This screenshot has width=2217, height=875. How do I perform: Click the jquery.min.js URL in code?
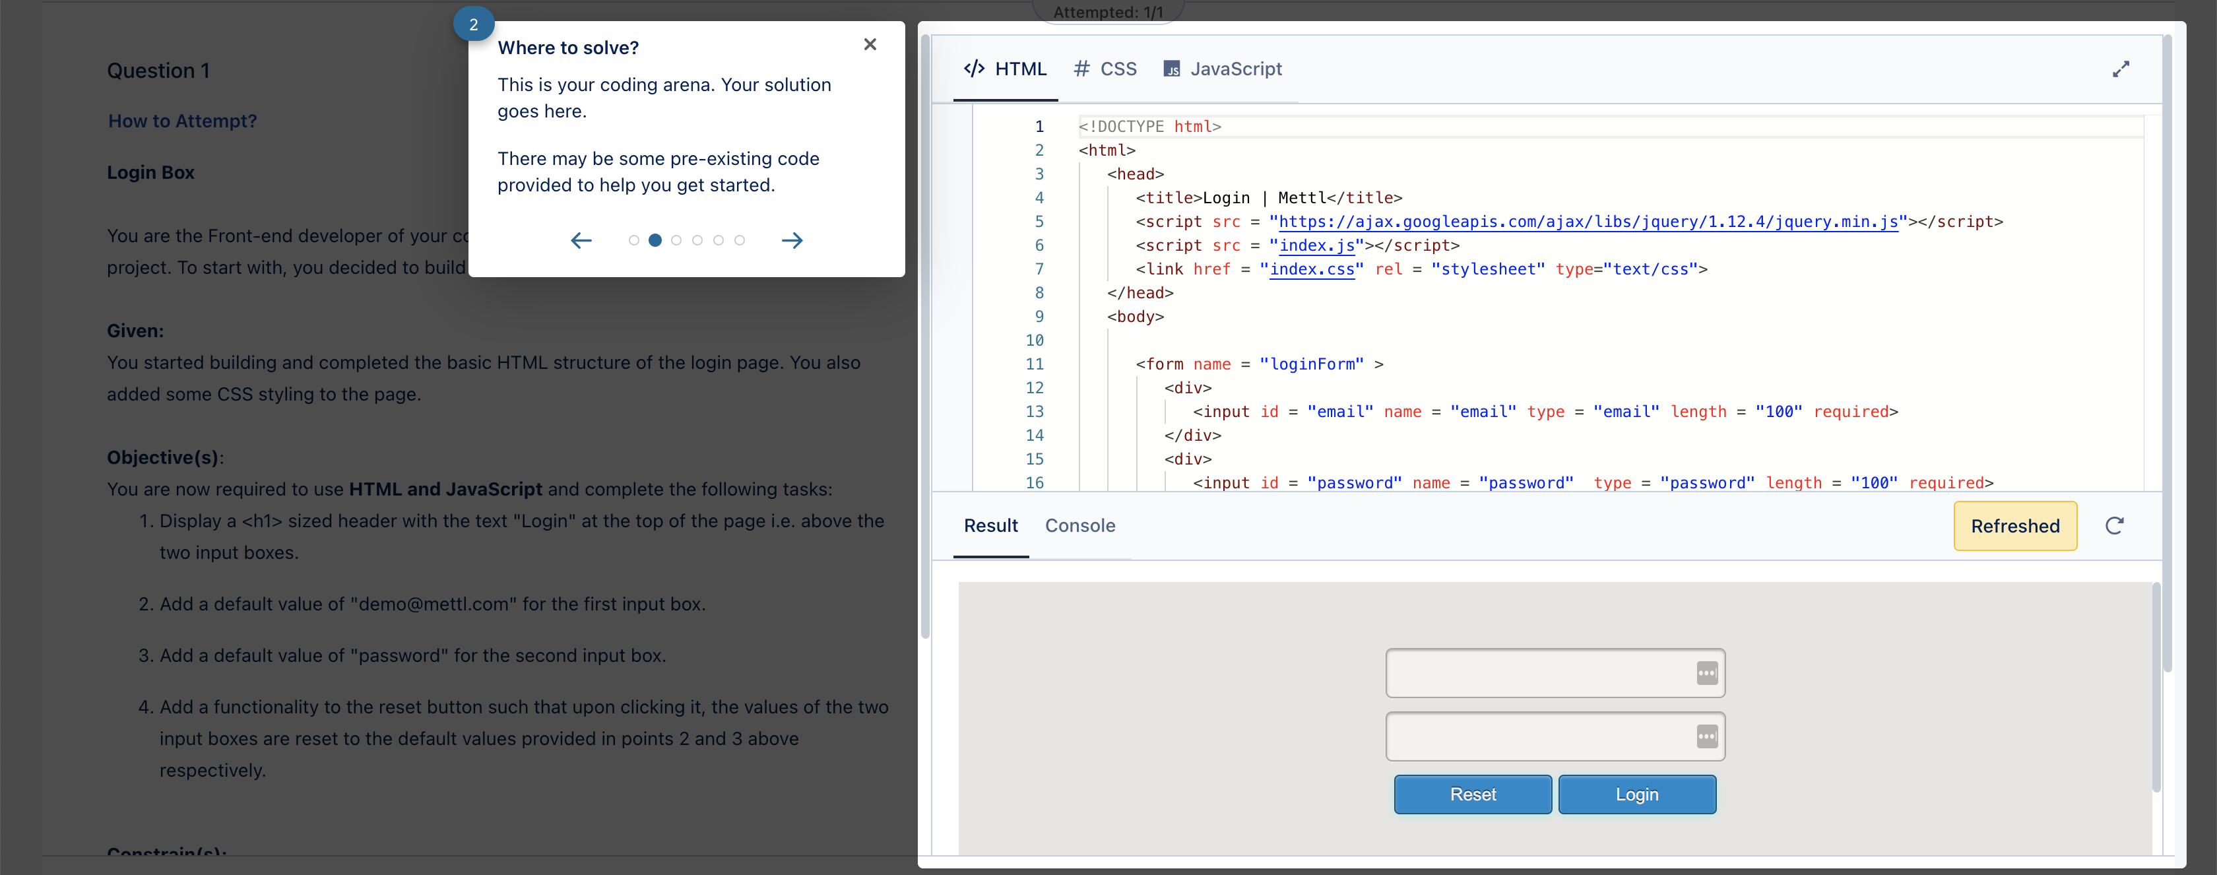1588,222
